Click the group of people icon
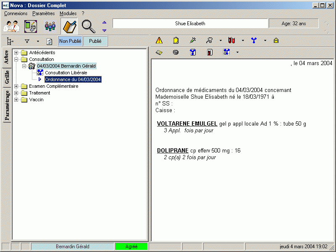The image size is (336, 252). 50,26
